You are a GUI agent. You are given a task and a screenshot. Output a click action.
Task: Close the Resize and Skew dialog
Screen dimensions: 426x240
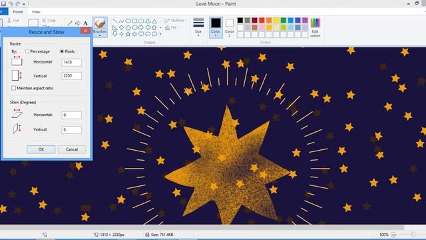click(85, 31)
